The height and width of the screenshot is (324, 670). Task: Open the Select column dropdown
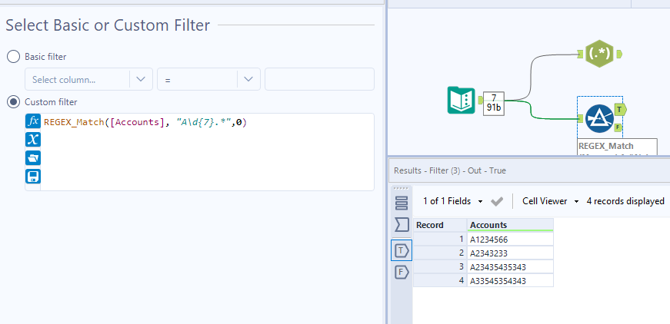pos(88,79)
